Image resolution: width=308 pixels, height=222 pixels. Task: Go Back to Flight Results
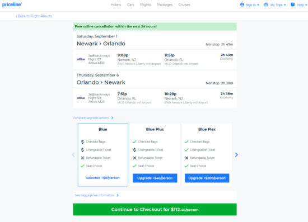click(x=34, y=16)
